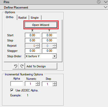Decrease the numbering Step spinner value
The image size is (108, 107).
[x=55, y=85]
